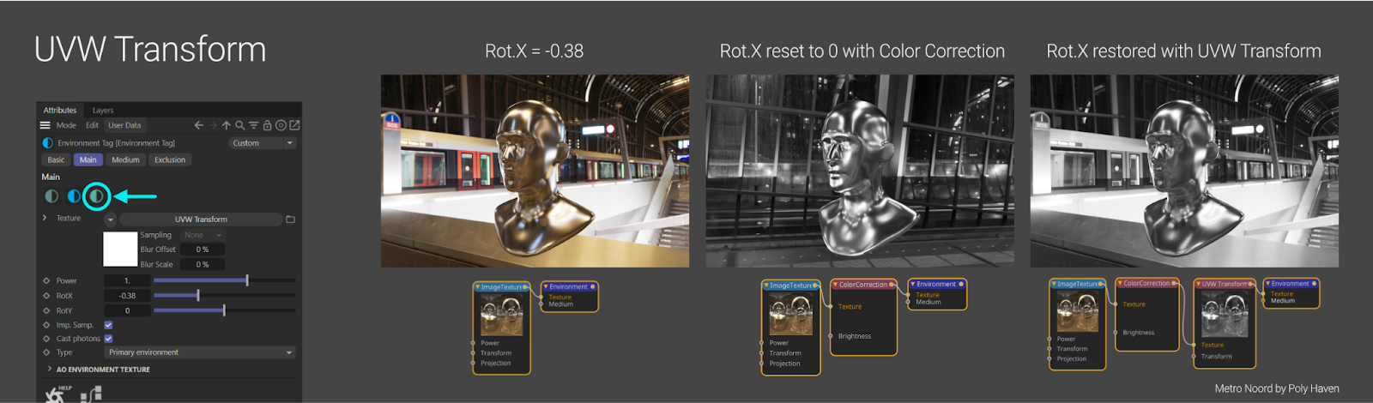The height and width of the screenshot is (403, 1373).
Task: Click the UVW Transform texture button
Action: point(201,220)
